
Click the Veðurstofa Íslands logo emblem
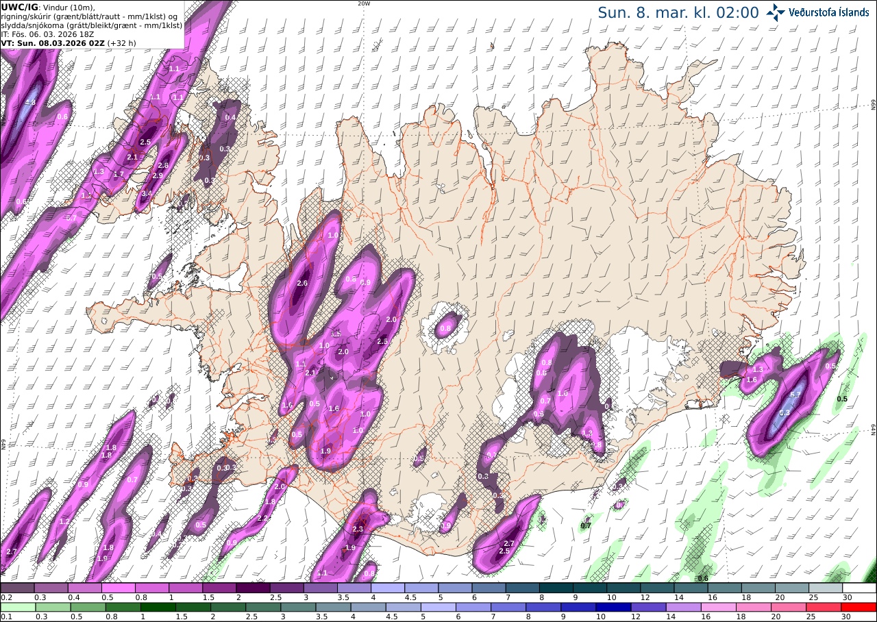pos(776,12)
